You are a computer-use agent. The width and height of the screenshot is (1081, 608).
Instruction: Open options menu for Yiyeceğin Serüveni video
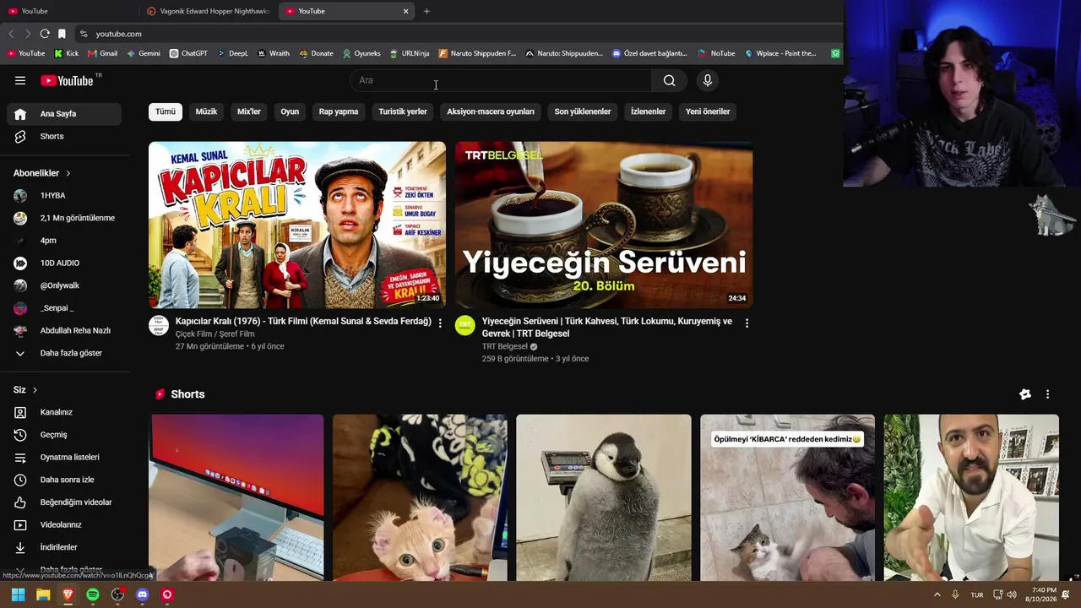747,323
